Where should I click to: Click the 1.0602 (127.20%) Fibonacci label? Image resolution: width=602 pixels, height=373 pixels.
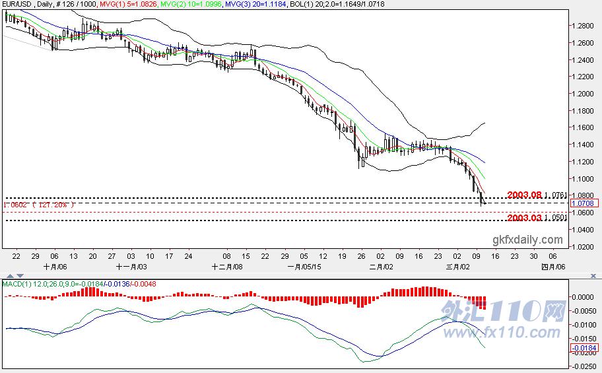coord(38,205)
